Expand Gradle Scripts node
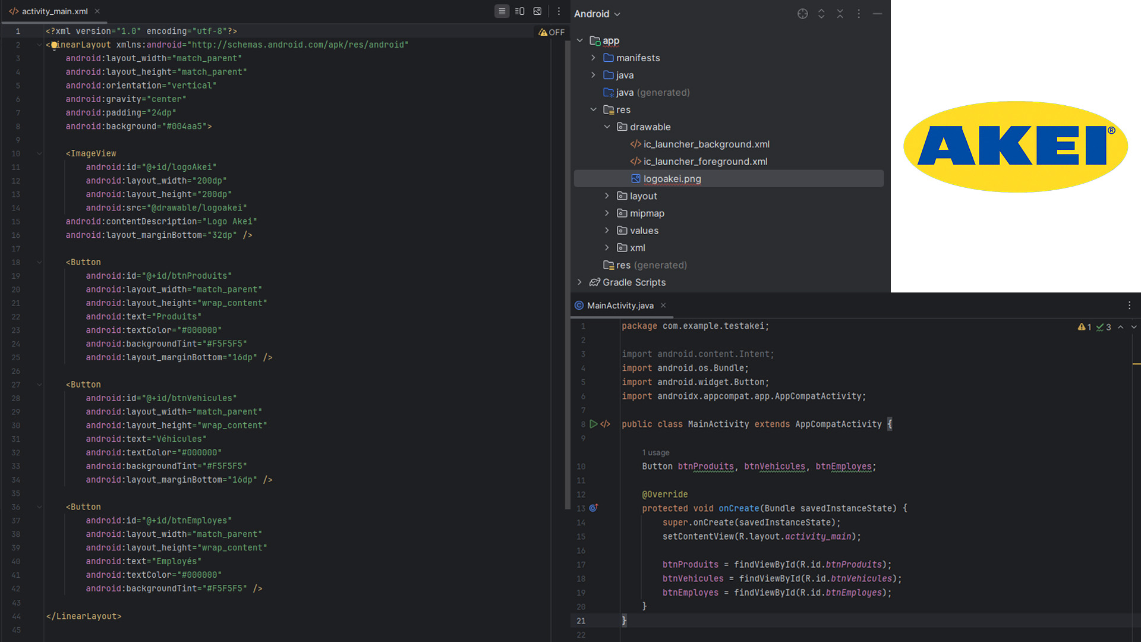Image resolution: width=1141 pixels, height=642 pixels. [580, 282]
